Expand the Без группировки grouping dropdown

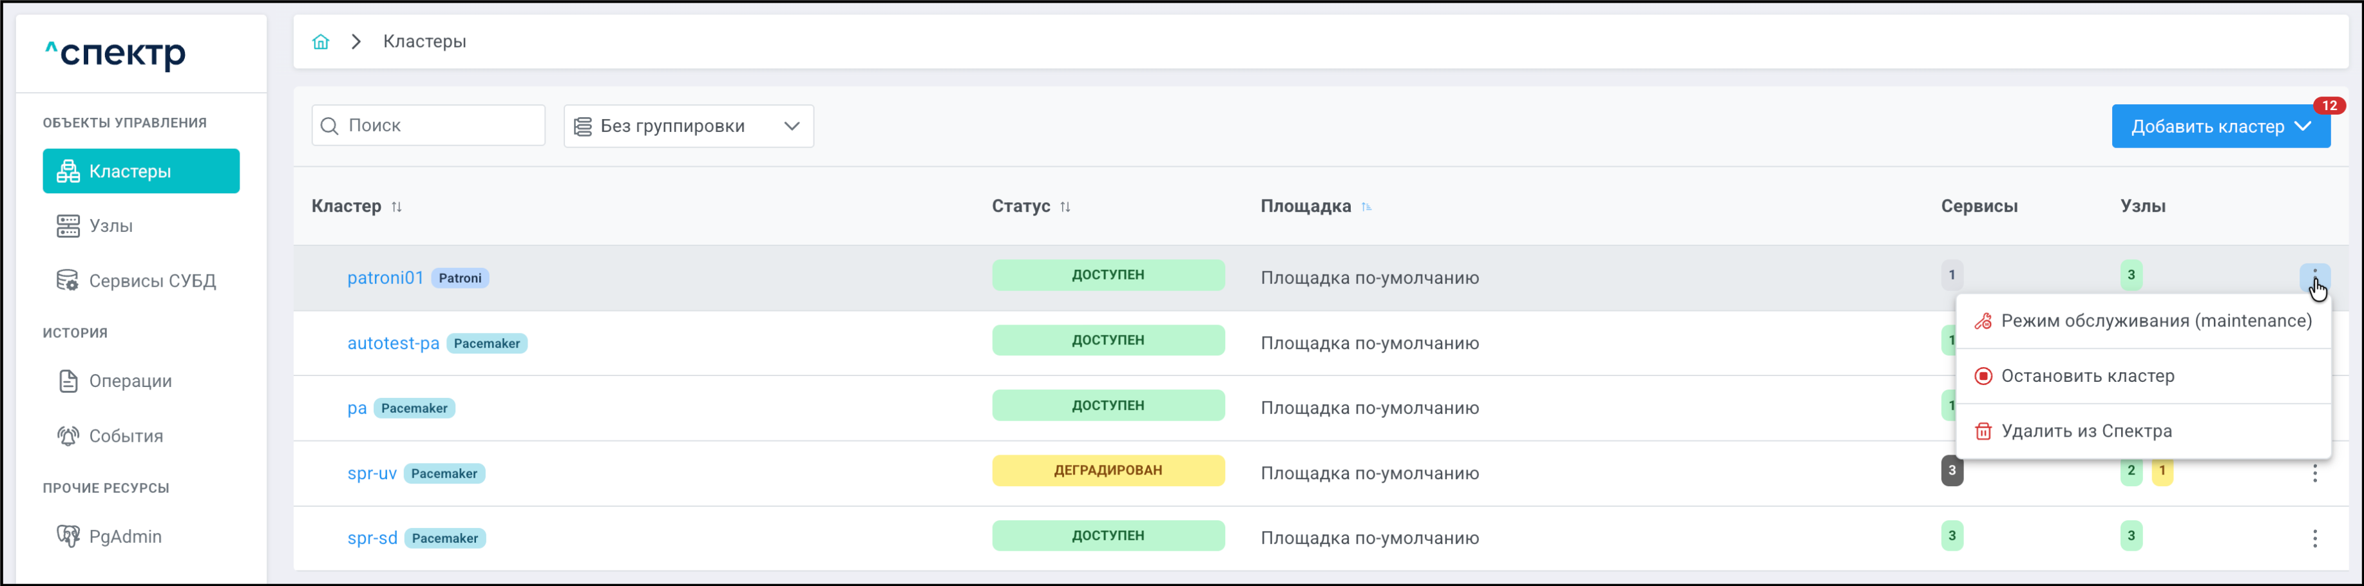point(689,127)
